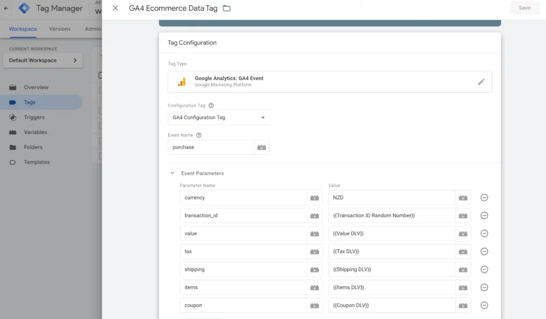Edit the GA4 Ecommerce Data Tag title
This screenshot has width=546, height=319.
pos(173,8)
